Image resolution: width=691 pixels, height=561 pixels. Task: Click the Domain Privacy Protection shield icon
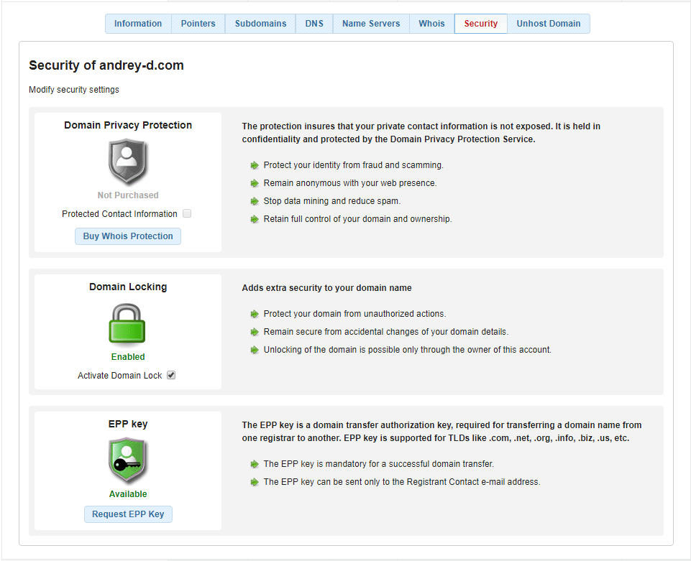pyautogui.click(x=128, y=162)
